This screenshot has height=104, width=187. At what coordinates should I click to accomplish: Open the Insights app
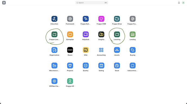[x=101, y=34]
